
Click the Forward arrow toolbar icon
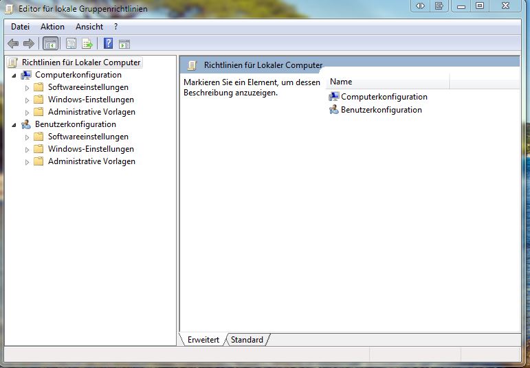click(x=29, y=43)
